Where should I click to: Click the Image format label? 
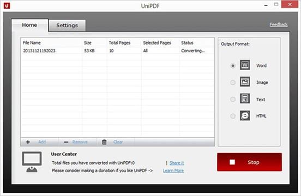[x=262, y=82]
